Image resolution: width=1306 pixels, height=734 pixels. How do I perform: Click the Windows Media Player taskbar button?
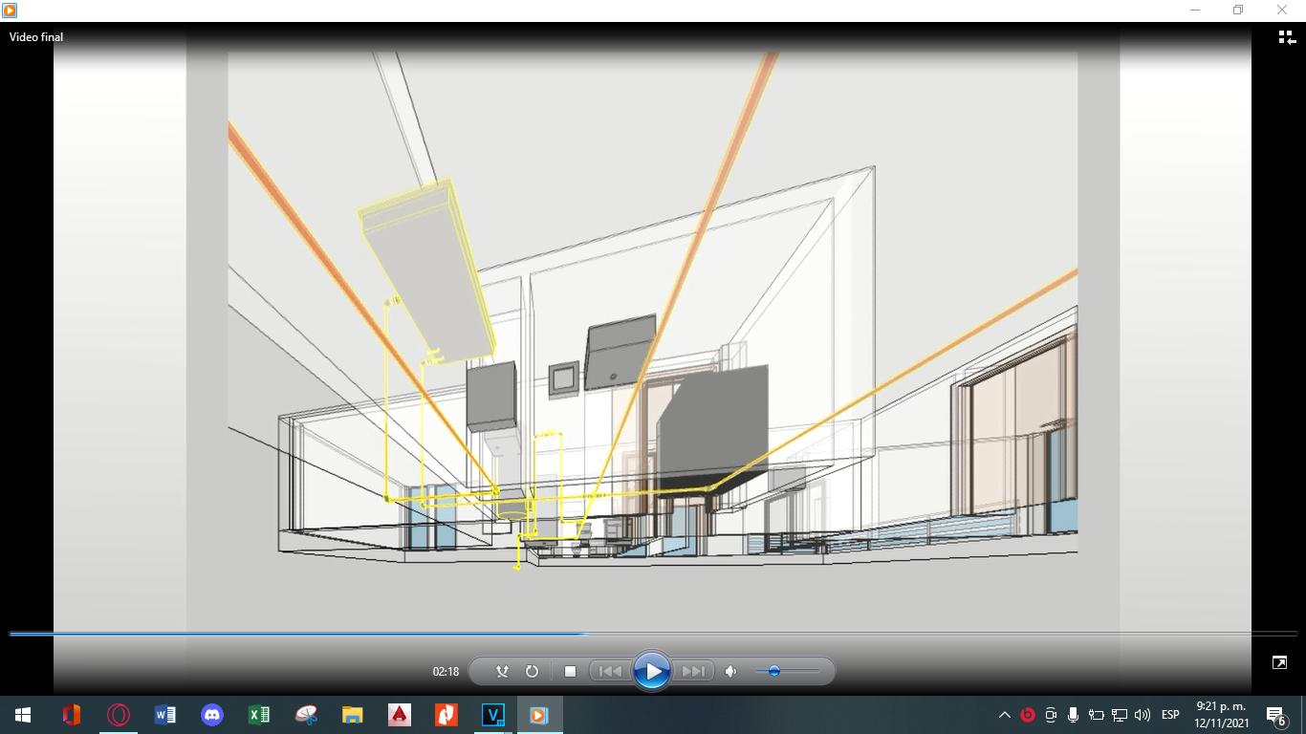tap(539, 715)
